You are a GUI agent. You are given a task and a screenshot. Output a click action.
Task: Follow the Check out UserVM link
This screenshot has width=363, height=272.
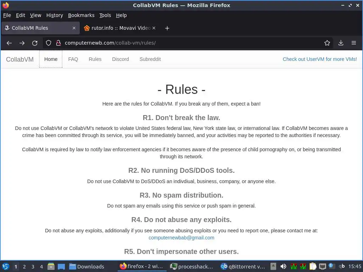320,59
